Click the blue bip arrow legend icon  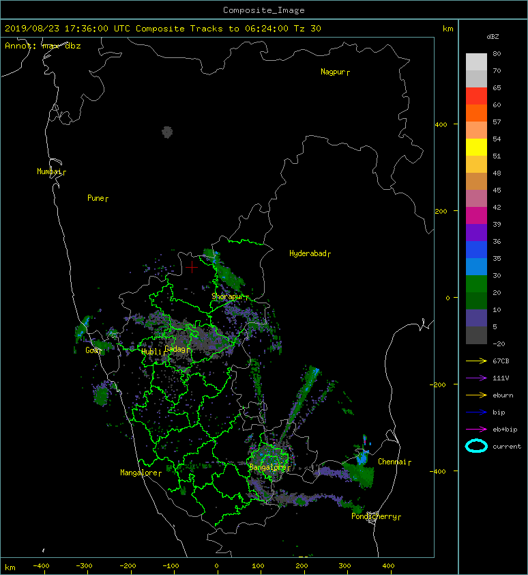click(x=476, y=412)
